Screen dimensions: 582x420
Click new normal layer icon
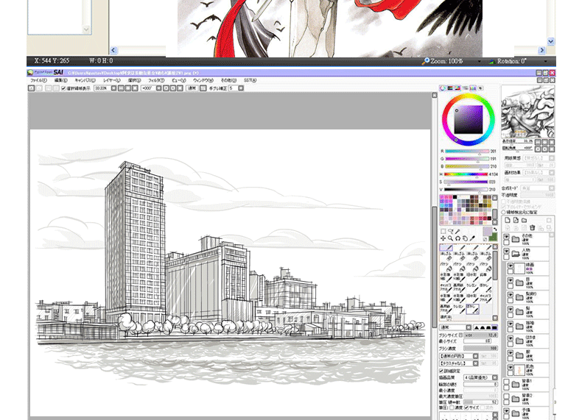pyautogui.click(x=507, y=220)
